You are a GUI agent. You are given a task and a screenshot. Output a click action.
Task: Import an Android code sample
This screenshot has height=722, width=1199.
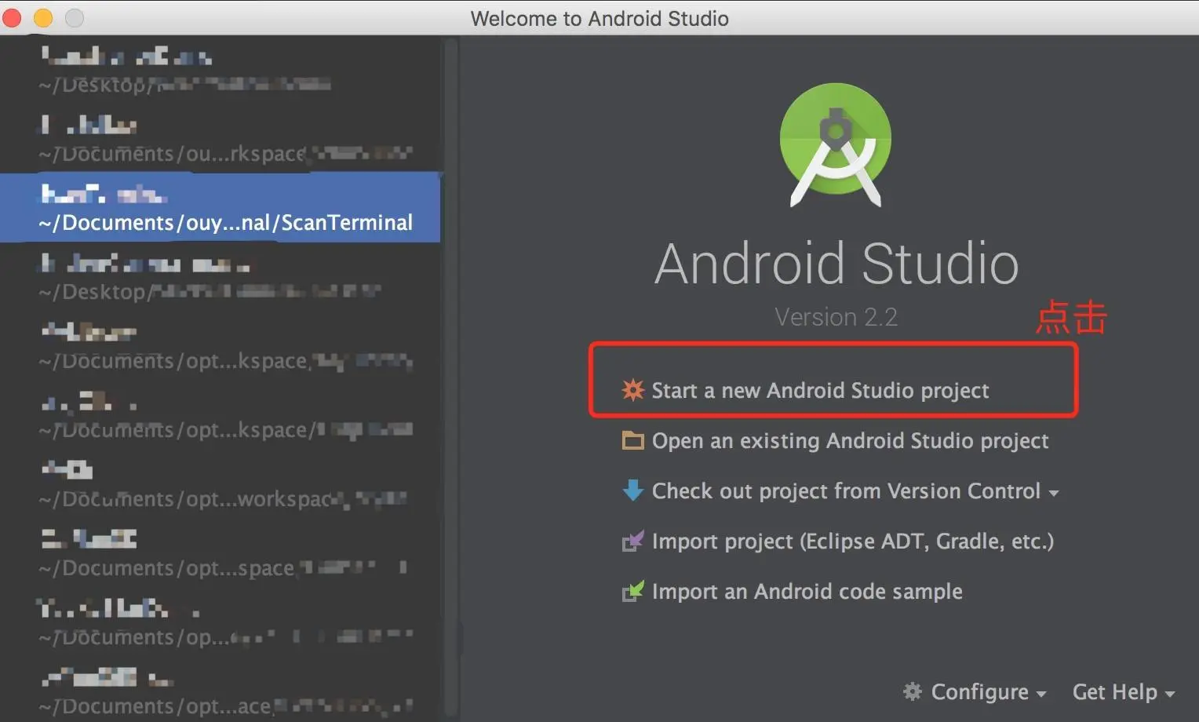point(807,592)
